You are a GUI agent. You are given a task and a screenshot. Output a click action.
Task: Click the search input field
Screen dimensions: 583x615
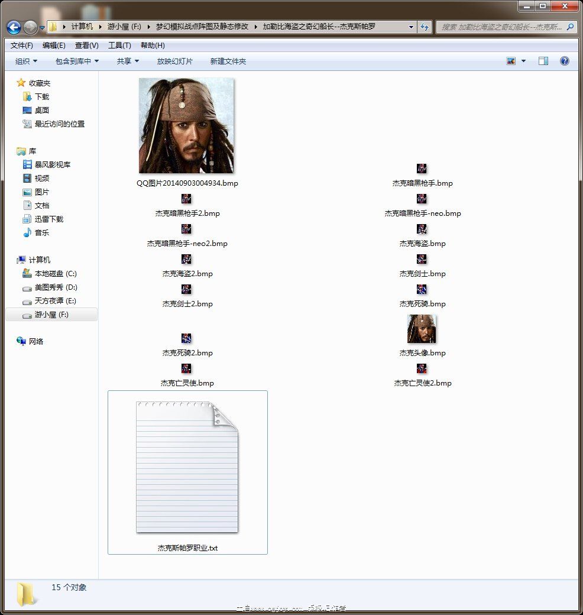pyautogui.click(x=503, y=27)
